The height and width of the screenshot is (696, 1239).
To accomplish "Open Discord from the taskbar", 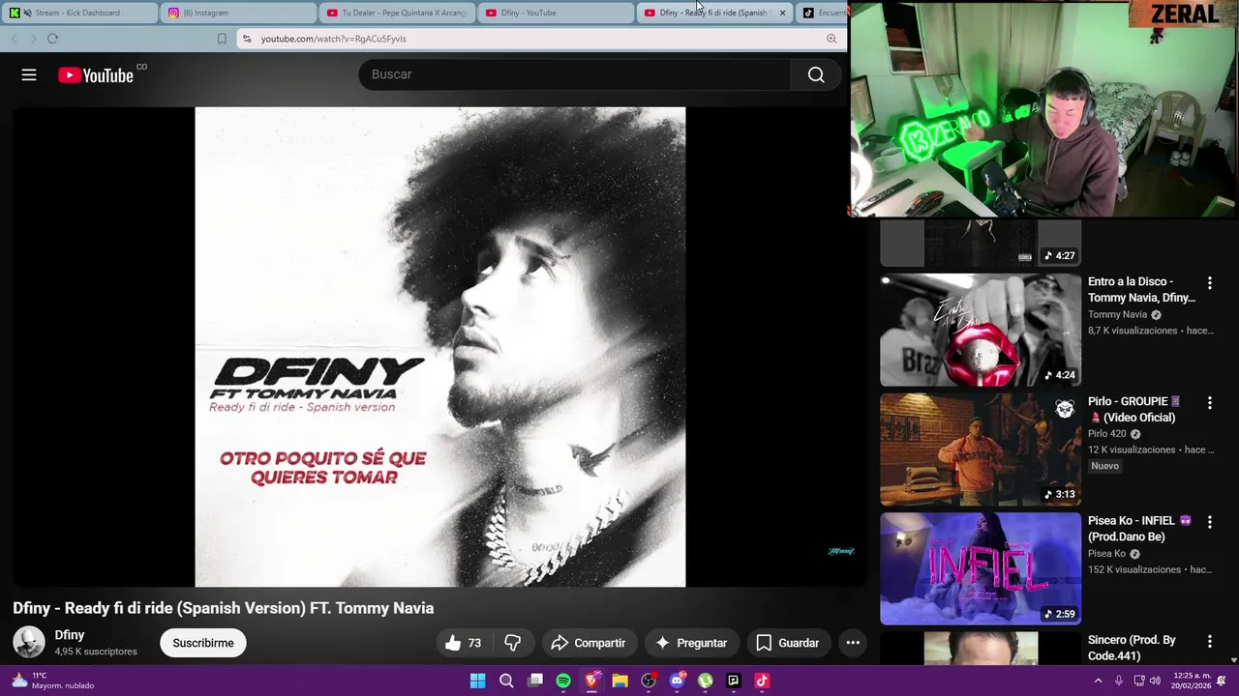I will click(x=677, y=681).
